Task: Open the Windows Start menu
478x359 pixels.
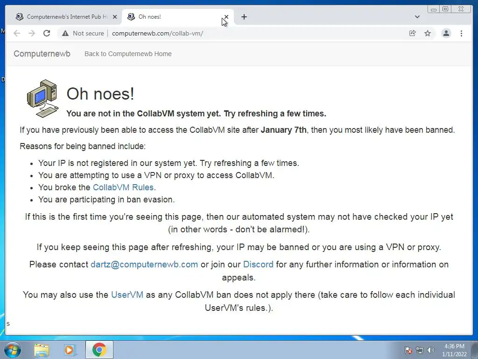Action: pyautogui.click(x=12, y=350)
